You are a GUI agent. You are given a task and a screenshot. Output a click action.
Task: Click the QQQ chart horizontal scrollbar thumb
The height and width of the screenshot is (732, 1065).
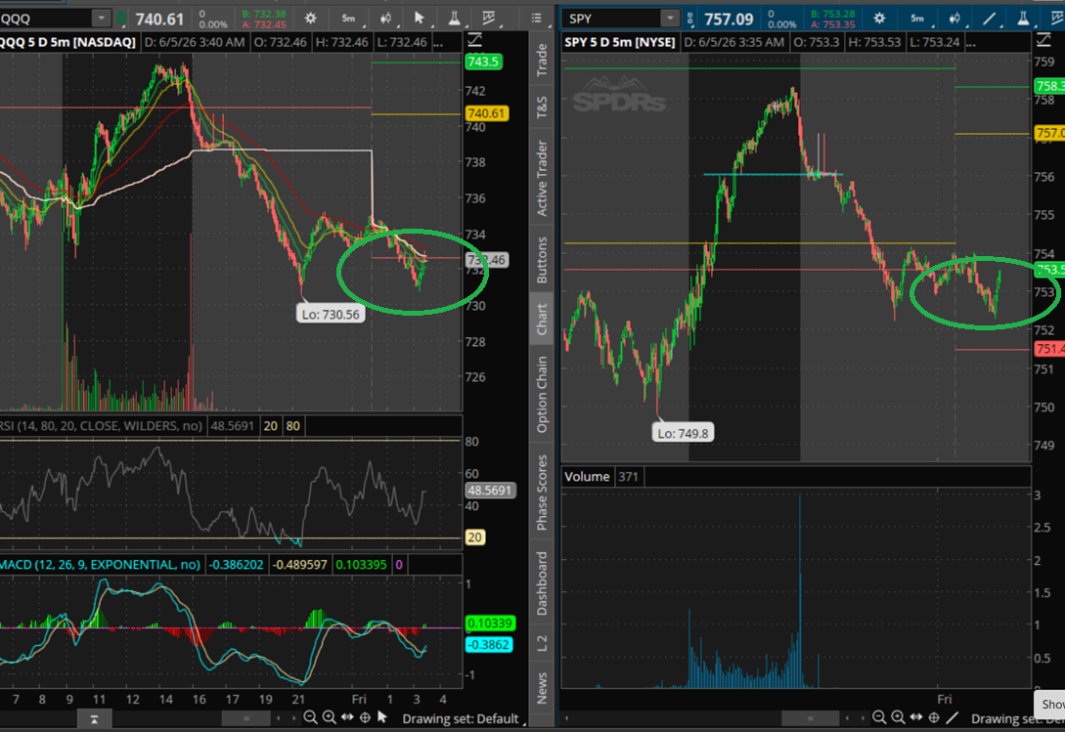245,717
